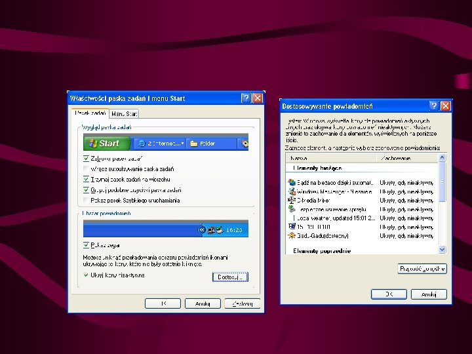Click the network icon beside the IP address row

click(292, 226)
